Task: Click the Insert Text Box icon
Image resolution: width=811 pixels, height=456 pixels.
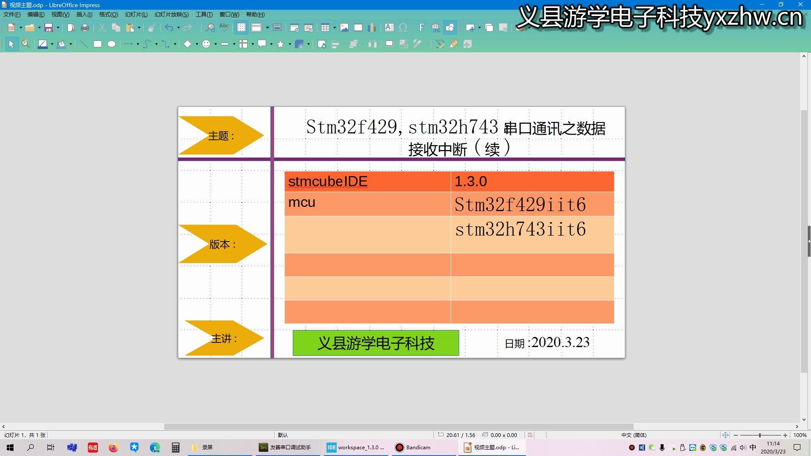Action: (x=389, y=28)
